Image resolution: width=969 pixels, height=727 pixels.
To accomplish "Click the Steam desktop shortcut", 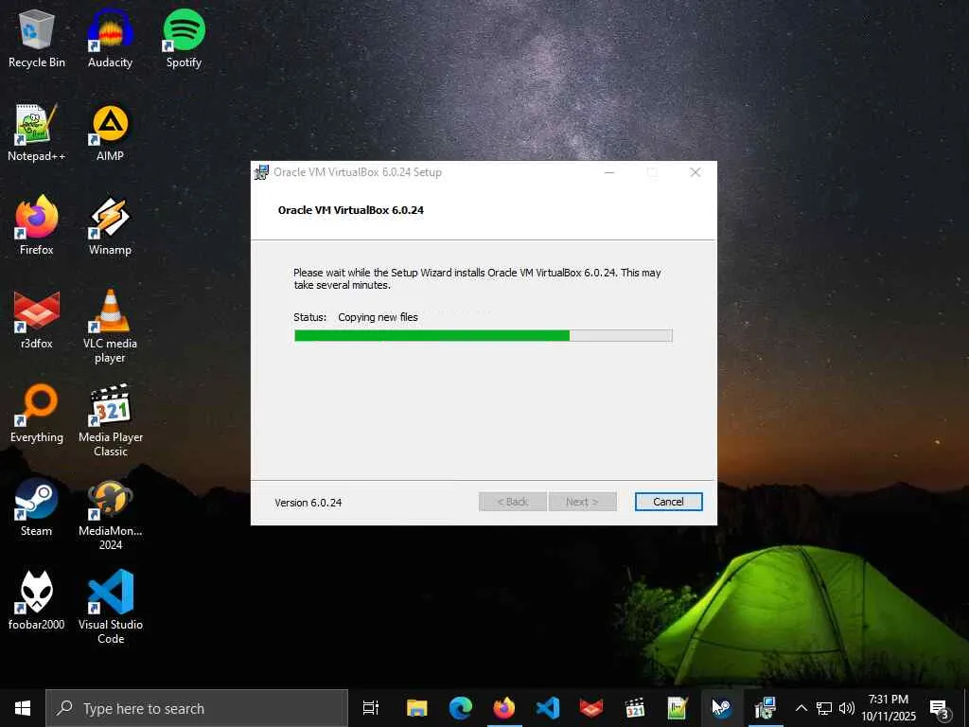I will (37, 507).
